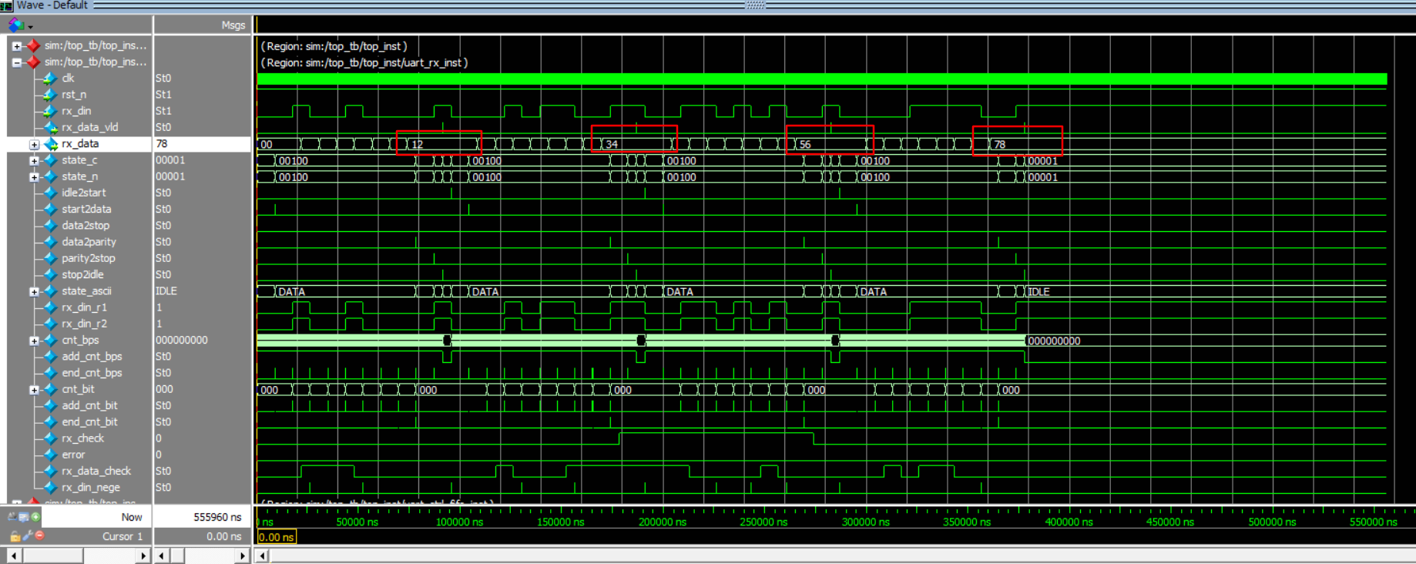Click the rx_check signal icon
This screenshot has width=1416, height=564.
[x=50, y=438]
